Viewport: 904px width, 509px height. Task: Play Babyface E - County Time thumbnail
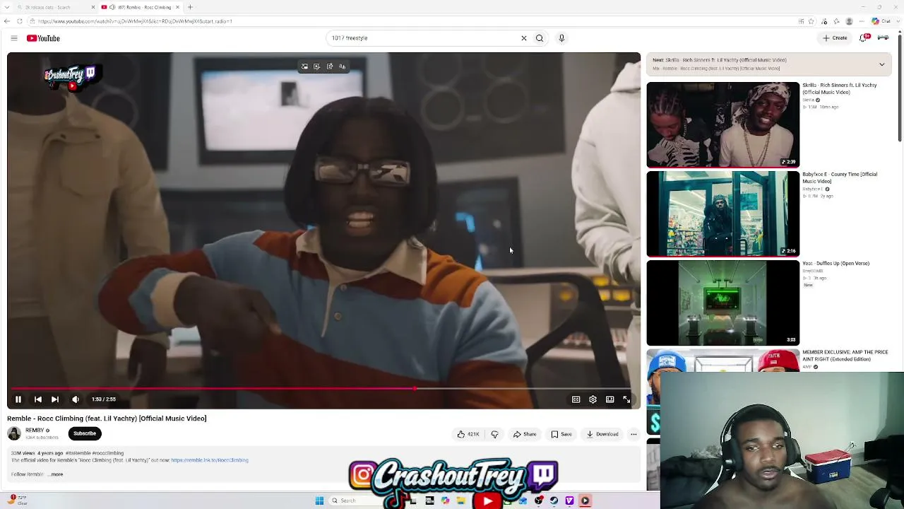(x=723, y=213)
